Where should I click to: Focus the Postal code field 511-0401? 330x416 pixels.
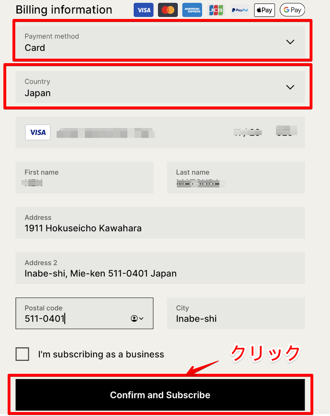tap(85, 313)
